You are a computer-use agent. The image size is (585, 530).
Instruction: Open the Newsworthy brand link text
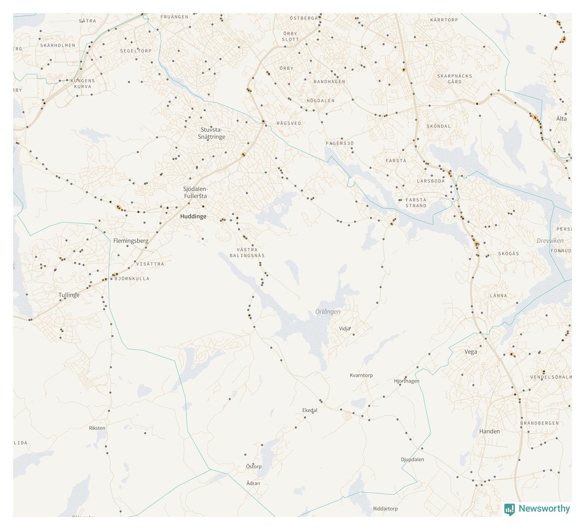point(544,509)
